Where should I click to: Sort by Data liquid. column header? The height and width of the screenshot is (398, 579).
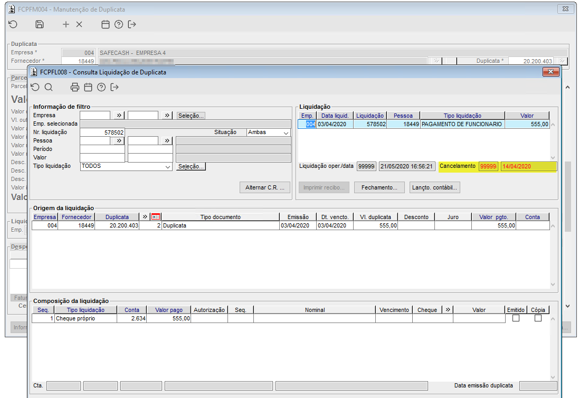335,116
